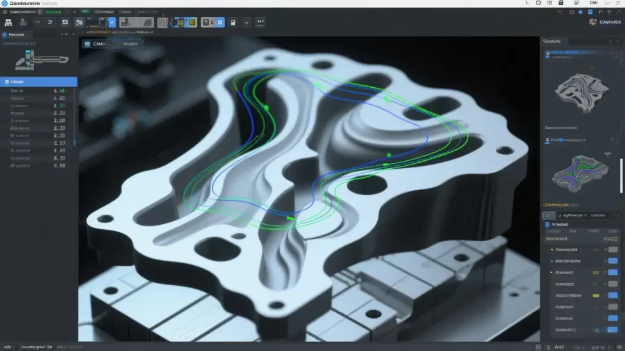Click the yellow indicator in right properties list
Screen dimensions: 625x351
(595, 296)
